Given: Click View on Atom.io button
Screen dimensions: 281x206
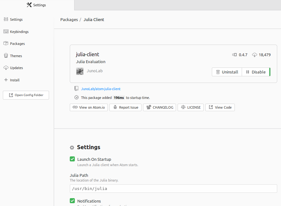Looking at the screenshot, I should 89,107.
